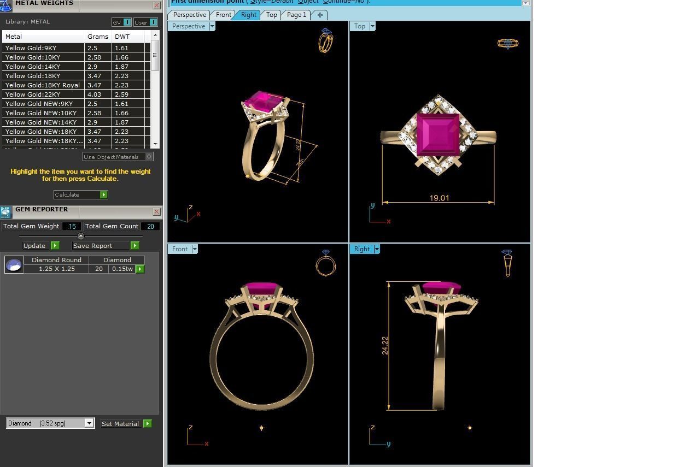Select the Yellow Gold NEW:9KY row
Viewport: 678px width, 467px height.
[76, 104]
